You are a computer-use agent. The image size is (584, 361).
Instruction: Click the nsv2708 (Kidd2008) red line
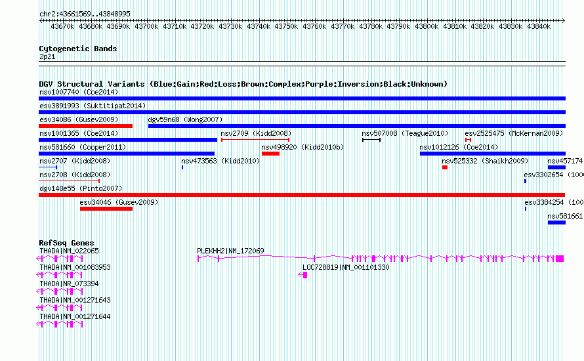tap(70, 181)
